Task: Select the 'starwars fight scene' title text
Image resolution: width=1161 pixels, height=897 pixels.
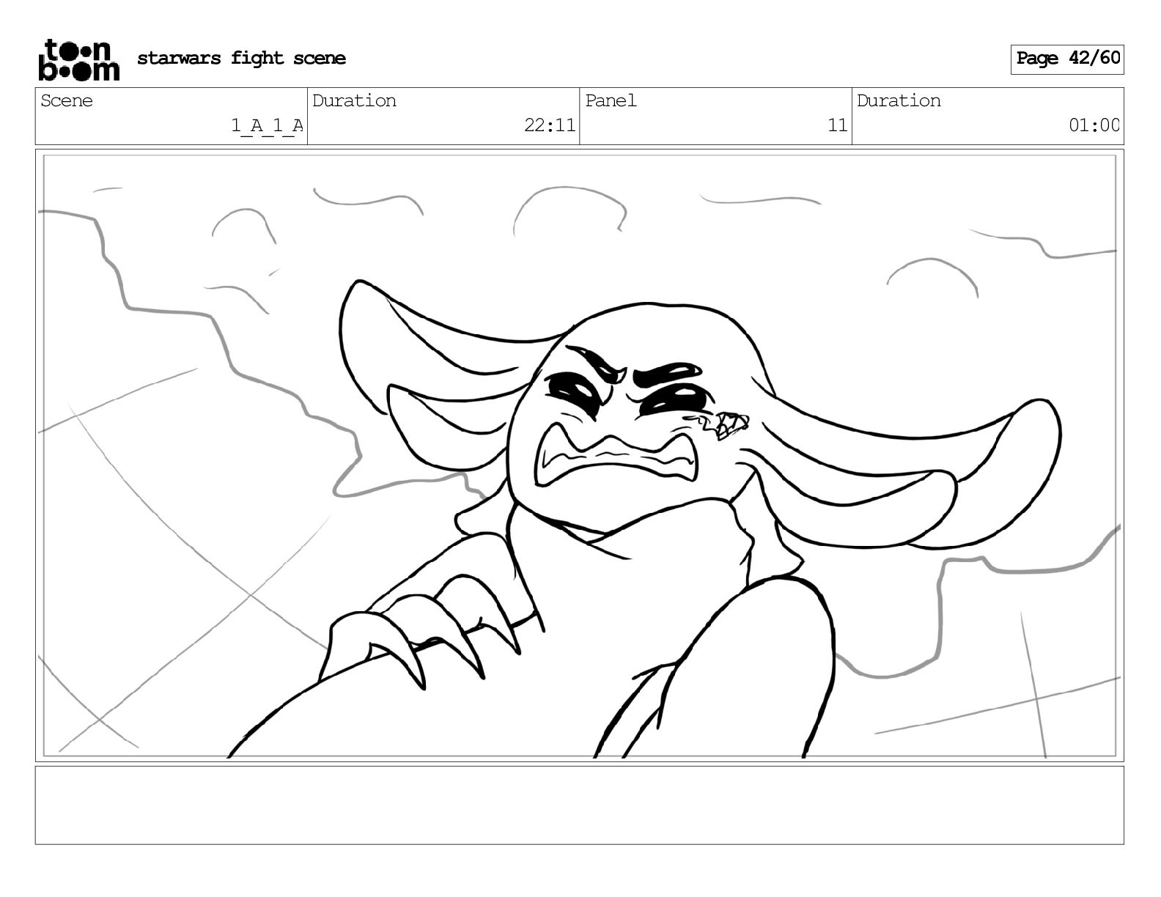Action: coord(241,59)
